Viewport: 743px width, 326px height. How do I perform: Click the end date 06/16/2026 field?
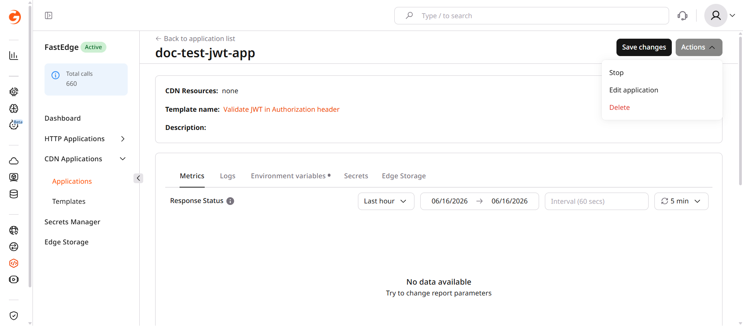pyautogui.click(x=510, y=201)
